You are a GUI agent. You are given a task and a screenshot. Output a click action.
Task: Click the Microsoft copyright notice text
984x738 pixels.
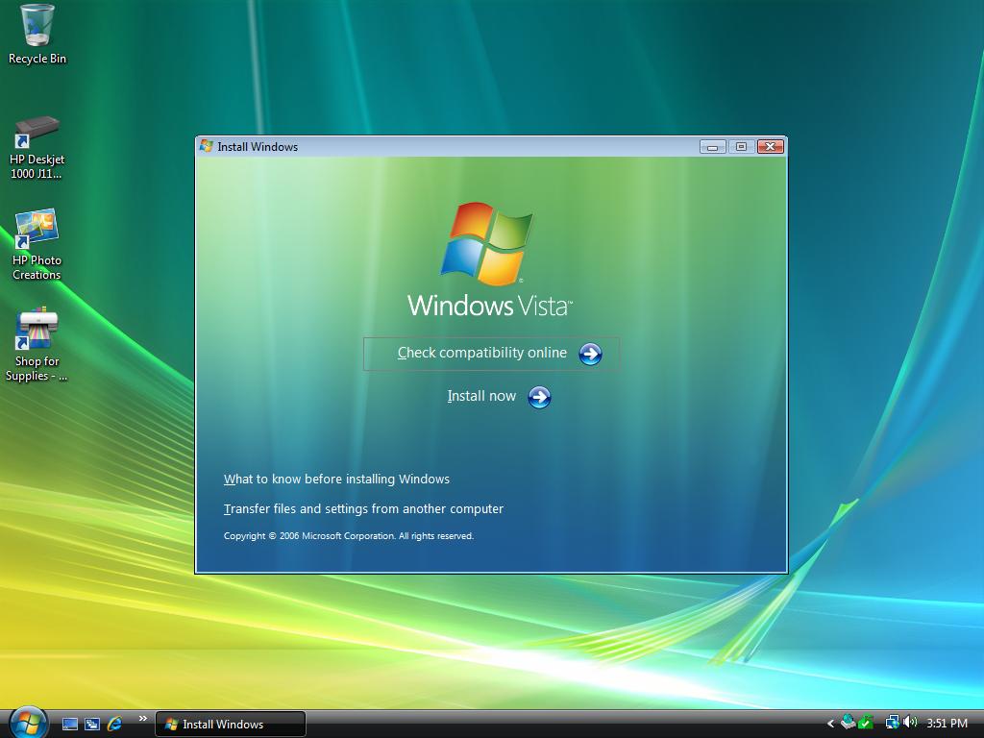[x=349, y=536]
